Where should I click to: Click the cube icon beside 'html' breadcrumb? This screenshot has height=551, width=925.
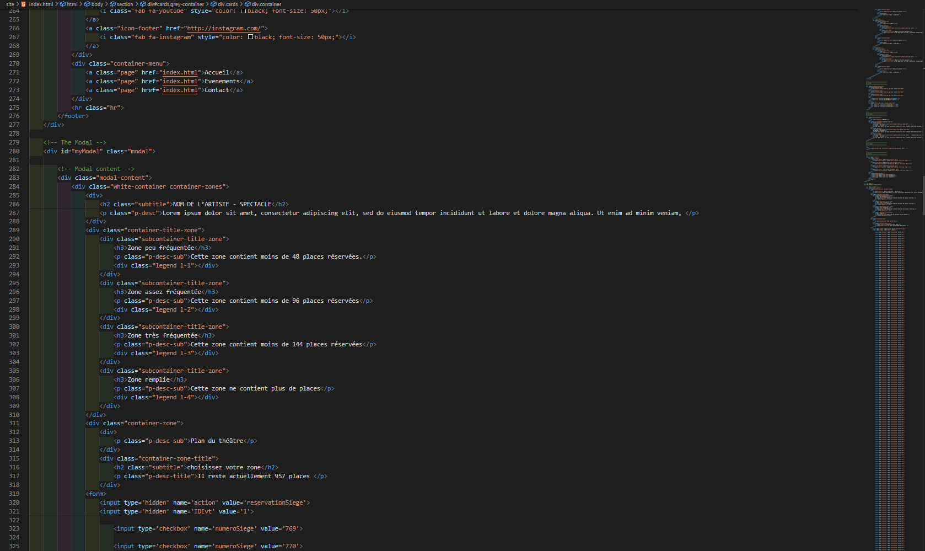click(63, 4)
